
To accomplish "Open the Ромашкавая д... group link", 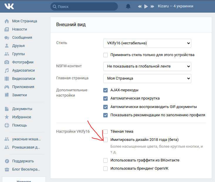I will [x=26, y=147].
